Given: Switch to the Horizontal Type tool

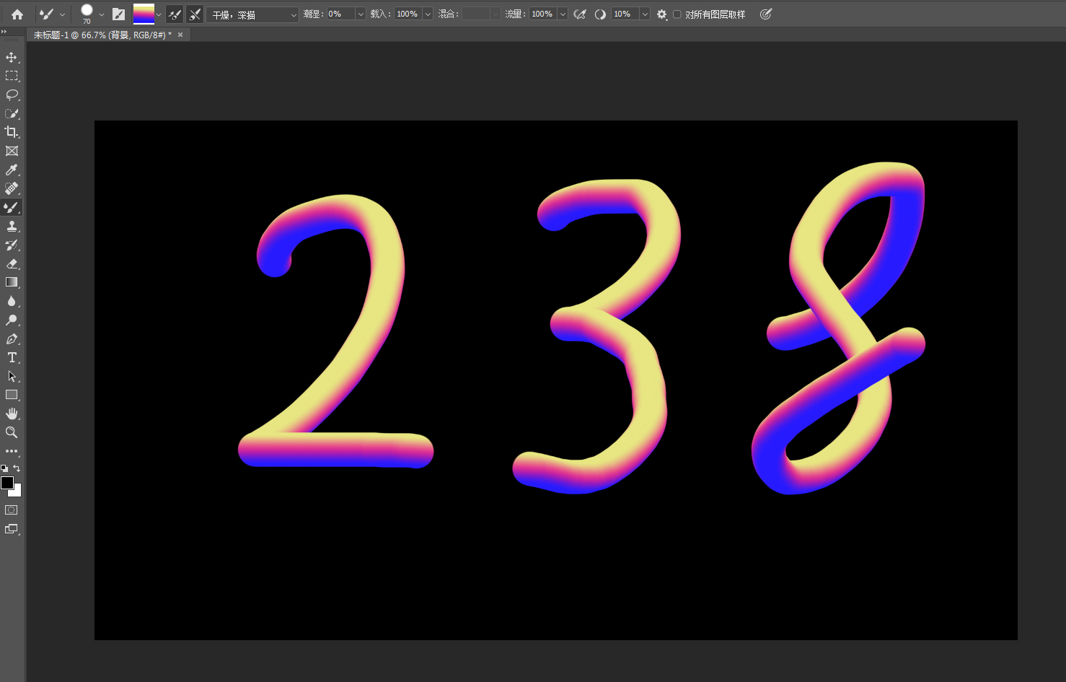Looking at the screenshot, I should [x=12, y=357].
